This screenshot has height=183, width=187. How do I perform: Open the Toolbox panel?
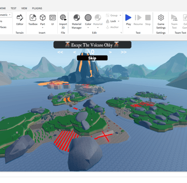(33, 20)
